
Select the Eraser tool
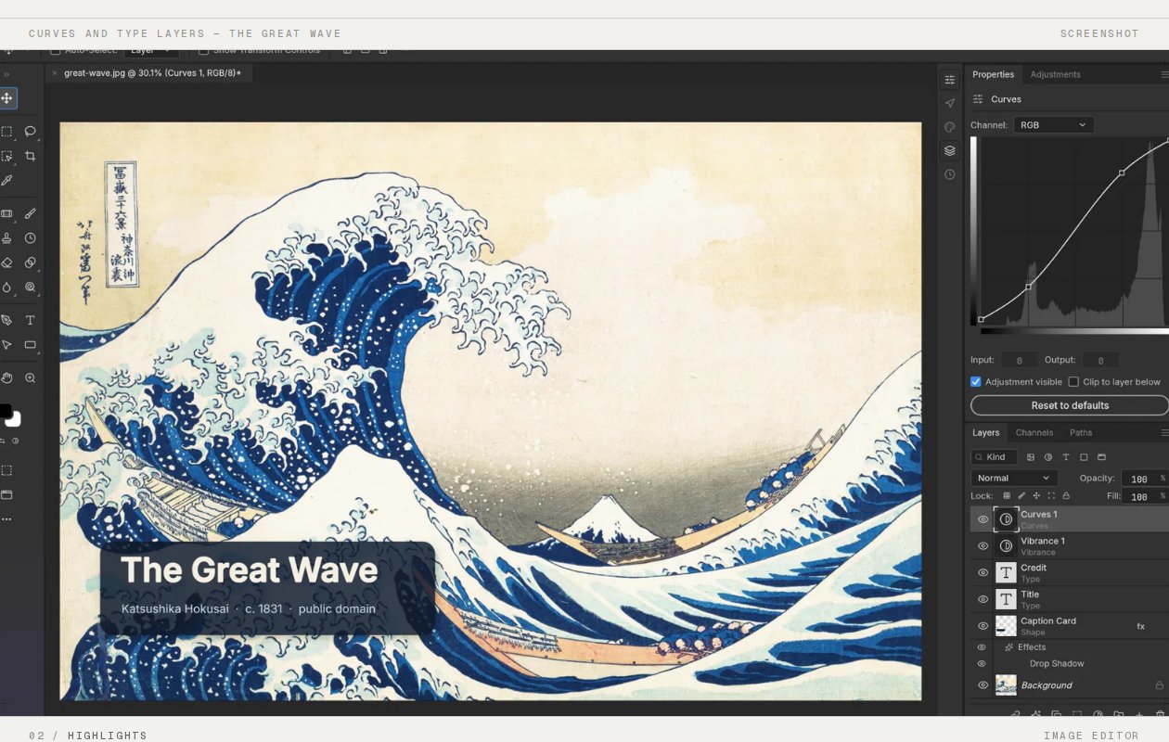[6, 262]
